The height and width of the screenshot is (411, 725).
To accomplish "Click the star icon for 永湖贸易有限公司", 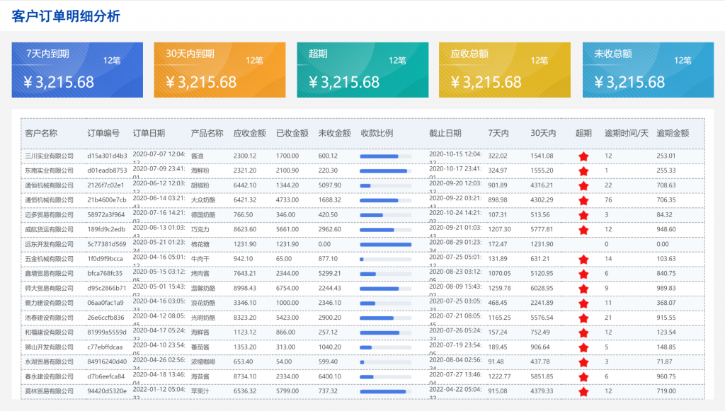I will pyautogui.click(x=583, y=362).
